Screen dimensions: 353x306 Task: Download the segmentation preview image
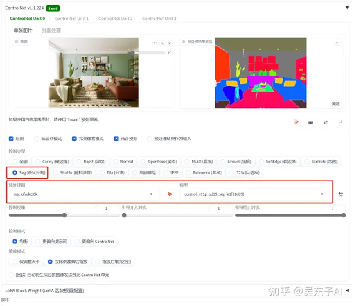(x=337, y=43)
